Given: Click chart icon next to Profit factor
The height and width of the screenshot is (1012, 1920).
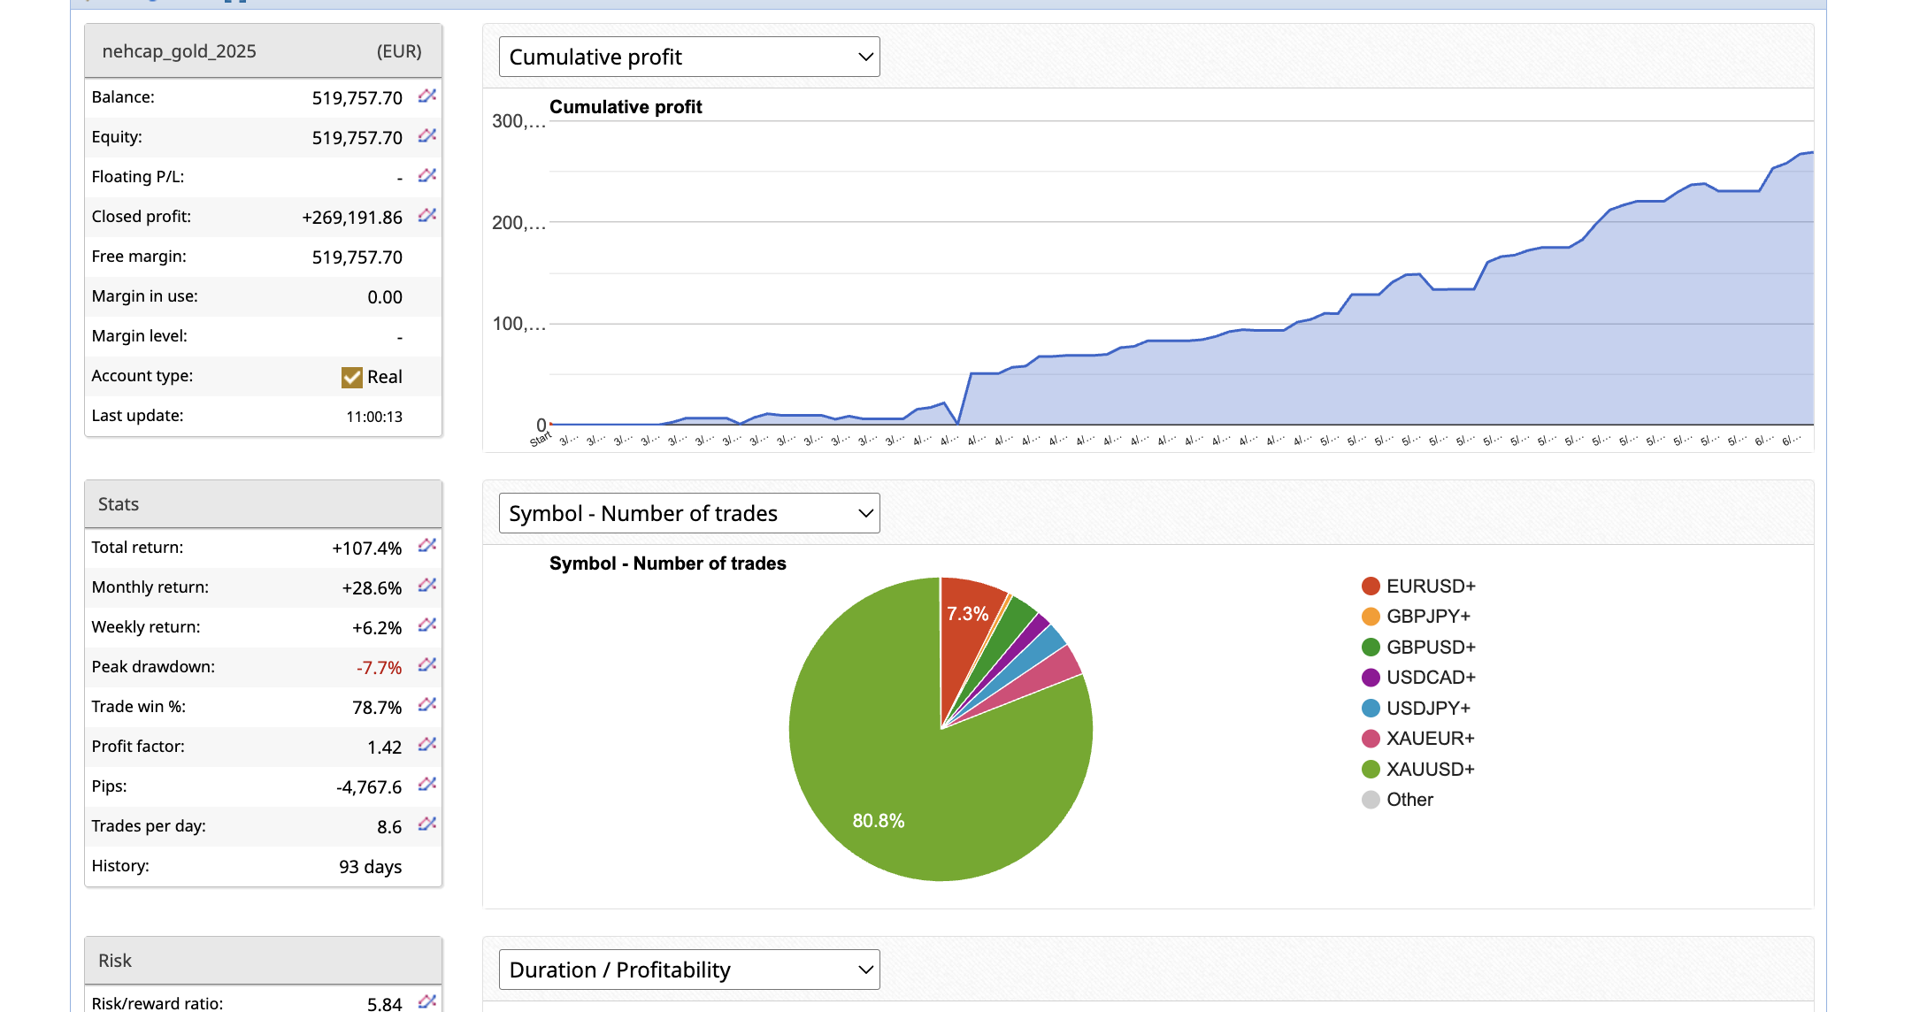Looking at the screenshot, I should 427,744.
